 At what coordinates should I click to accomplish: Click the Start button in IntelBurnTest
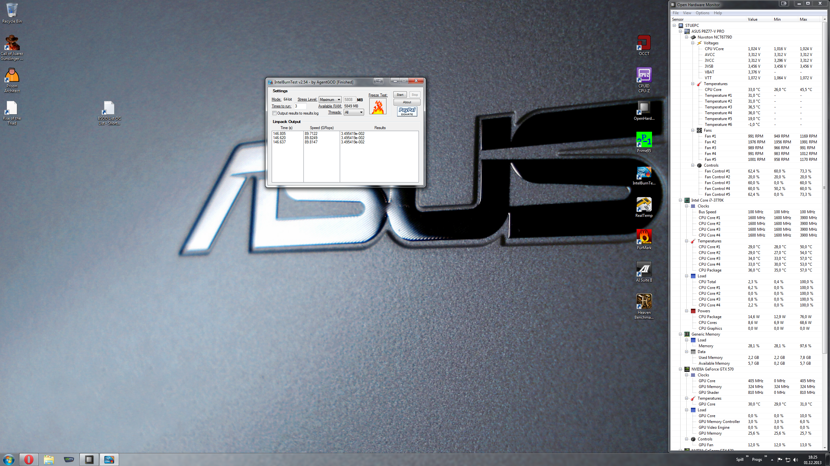pyautogui.click(x=400, y=95)
